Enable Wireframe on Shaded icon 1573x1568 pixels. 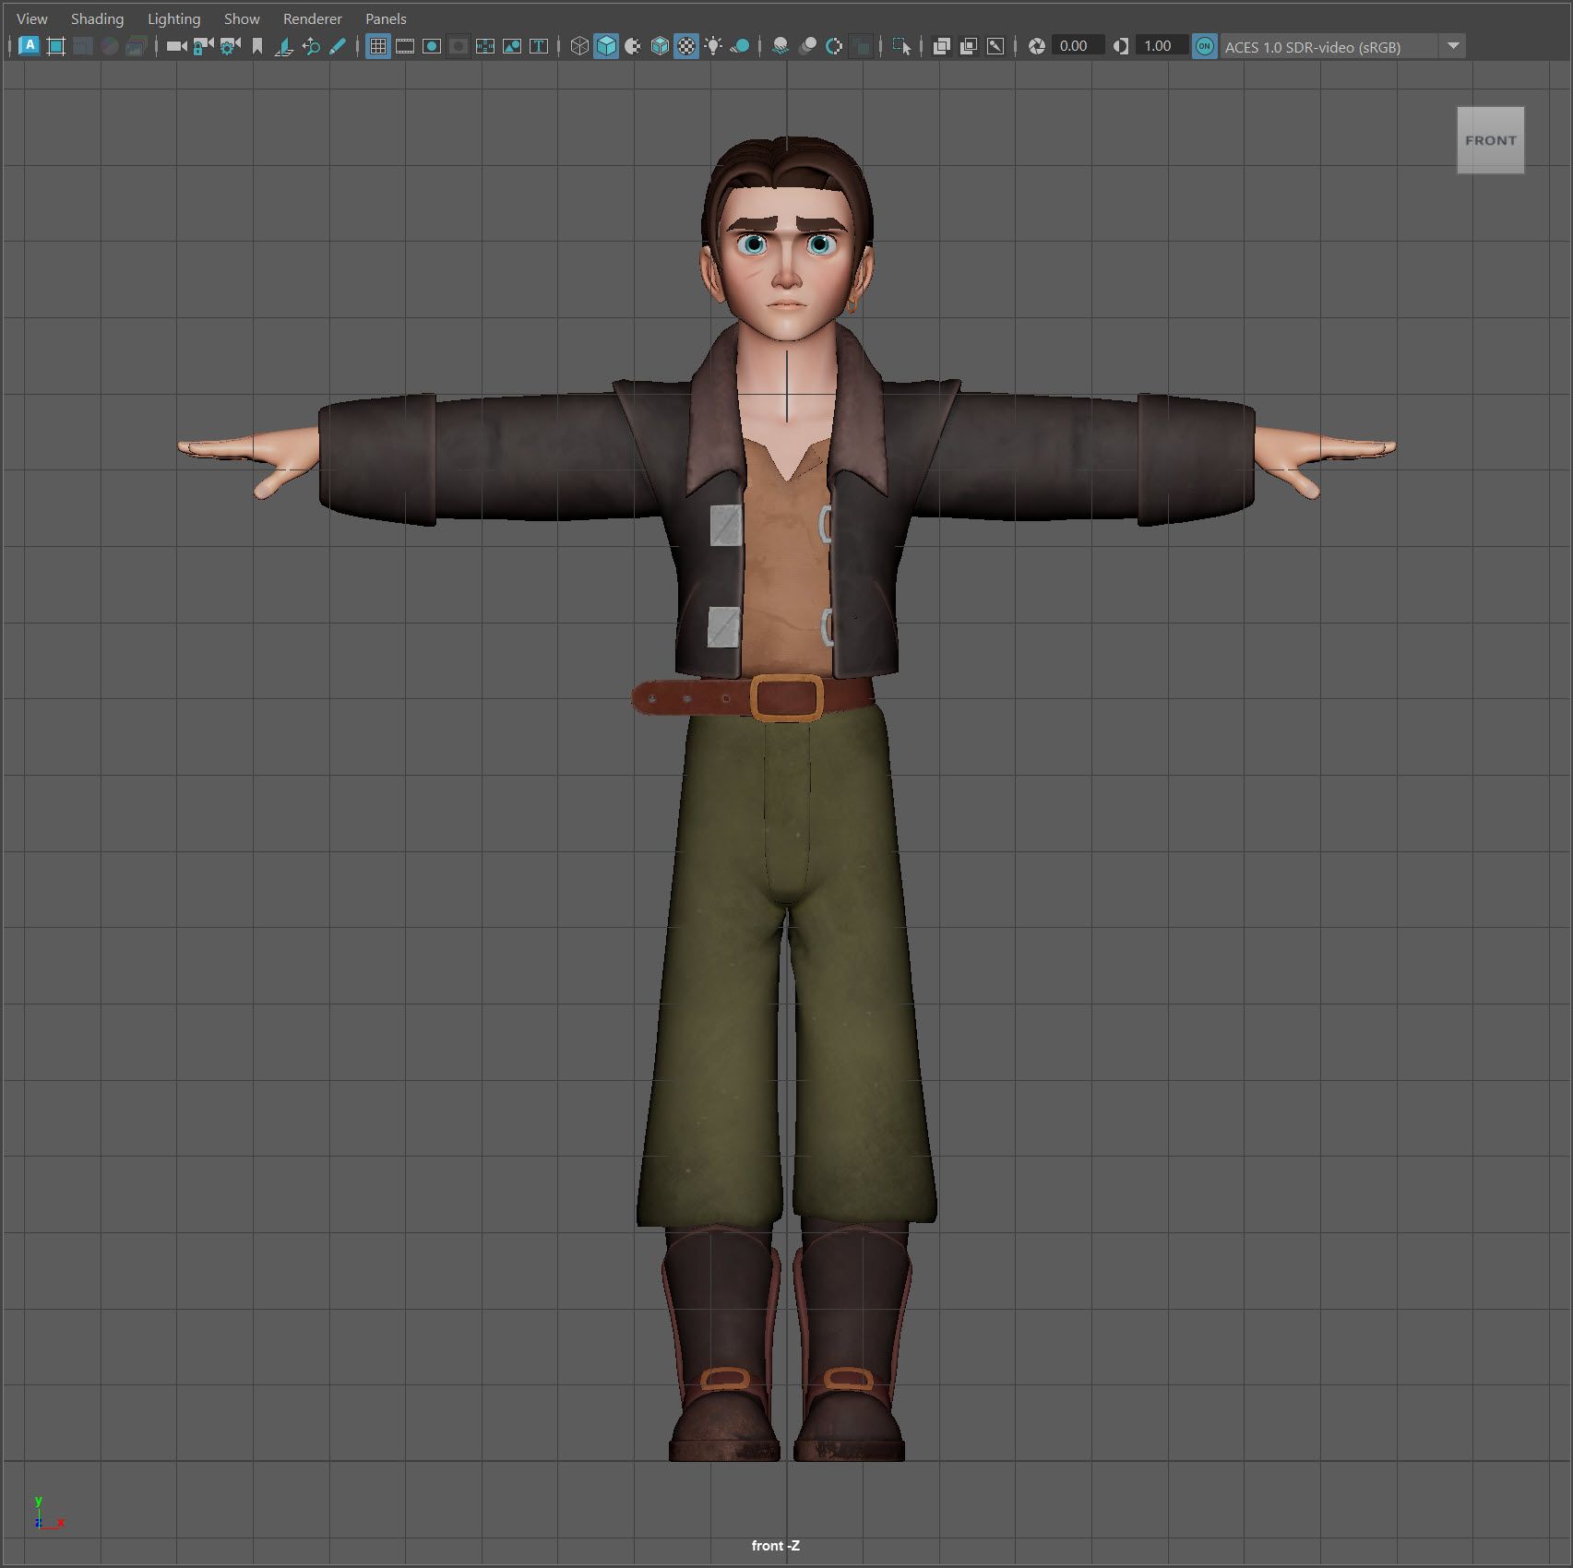660,46
